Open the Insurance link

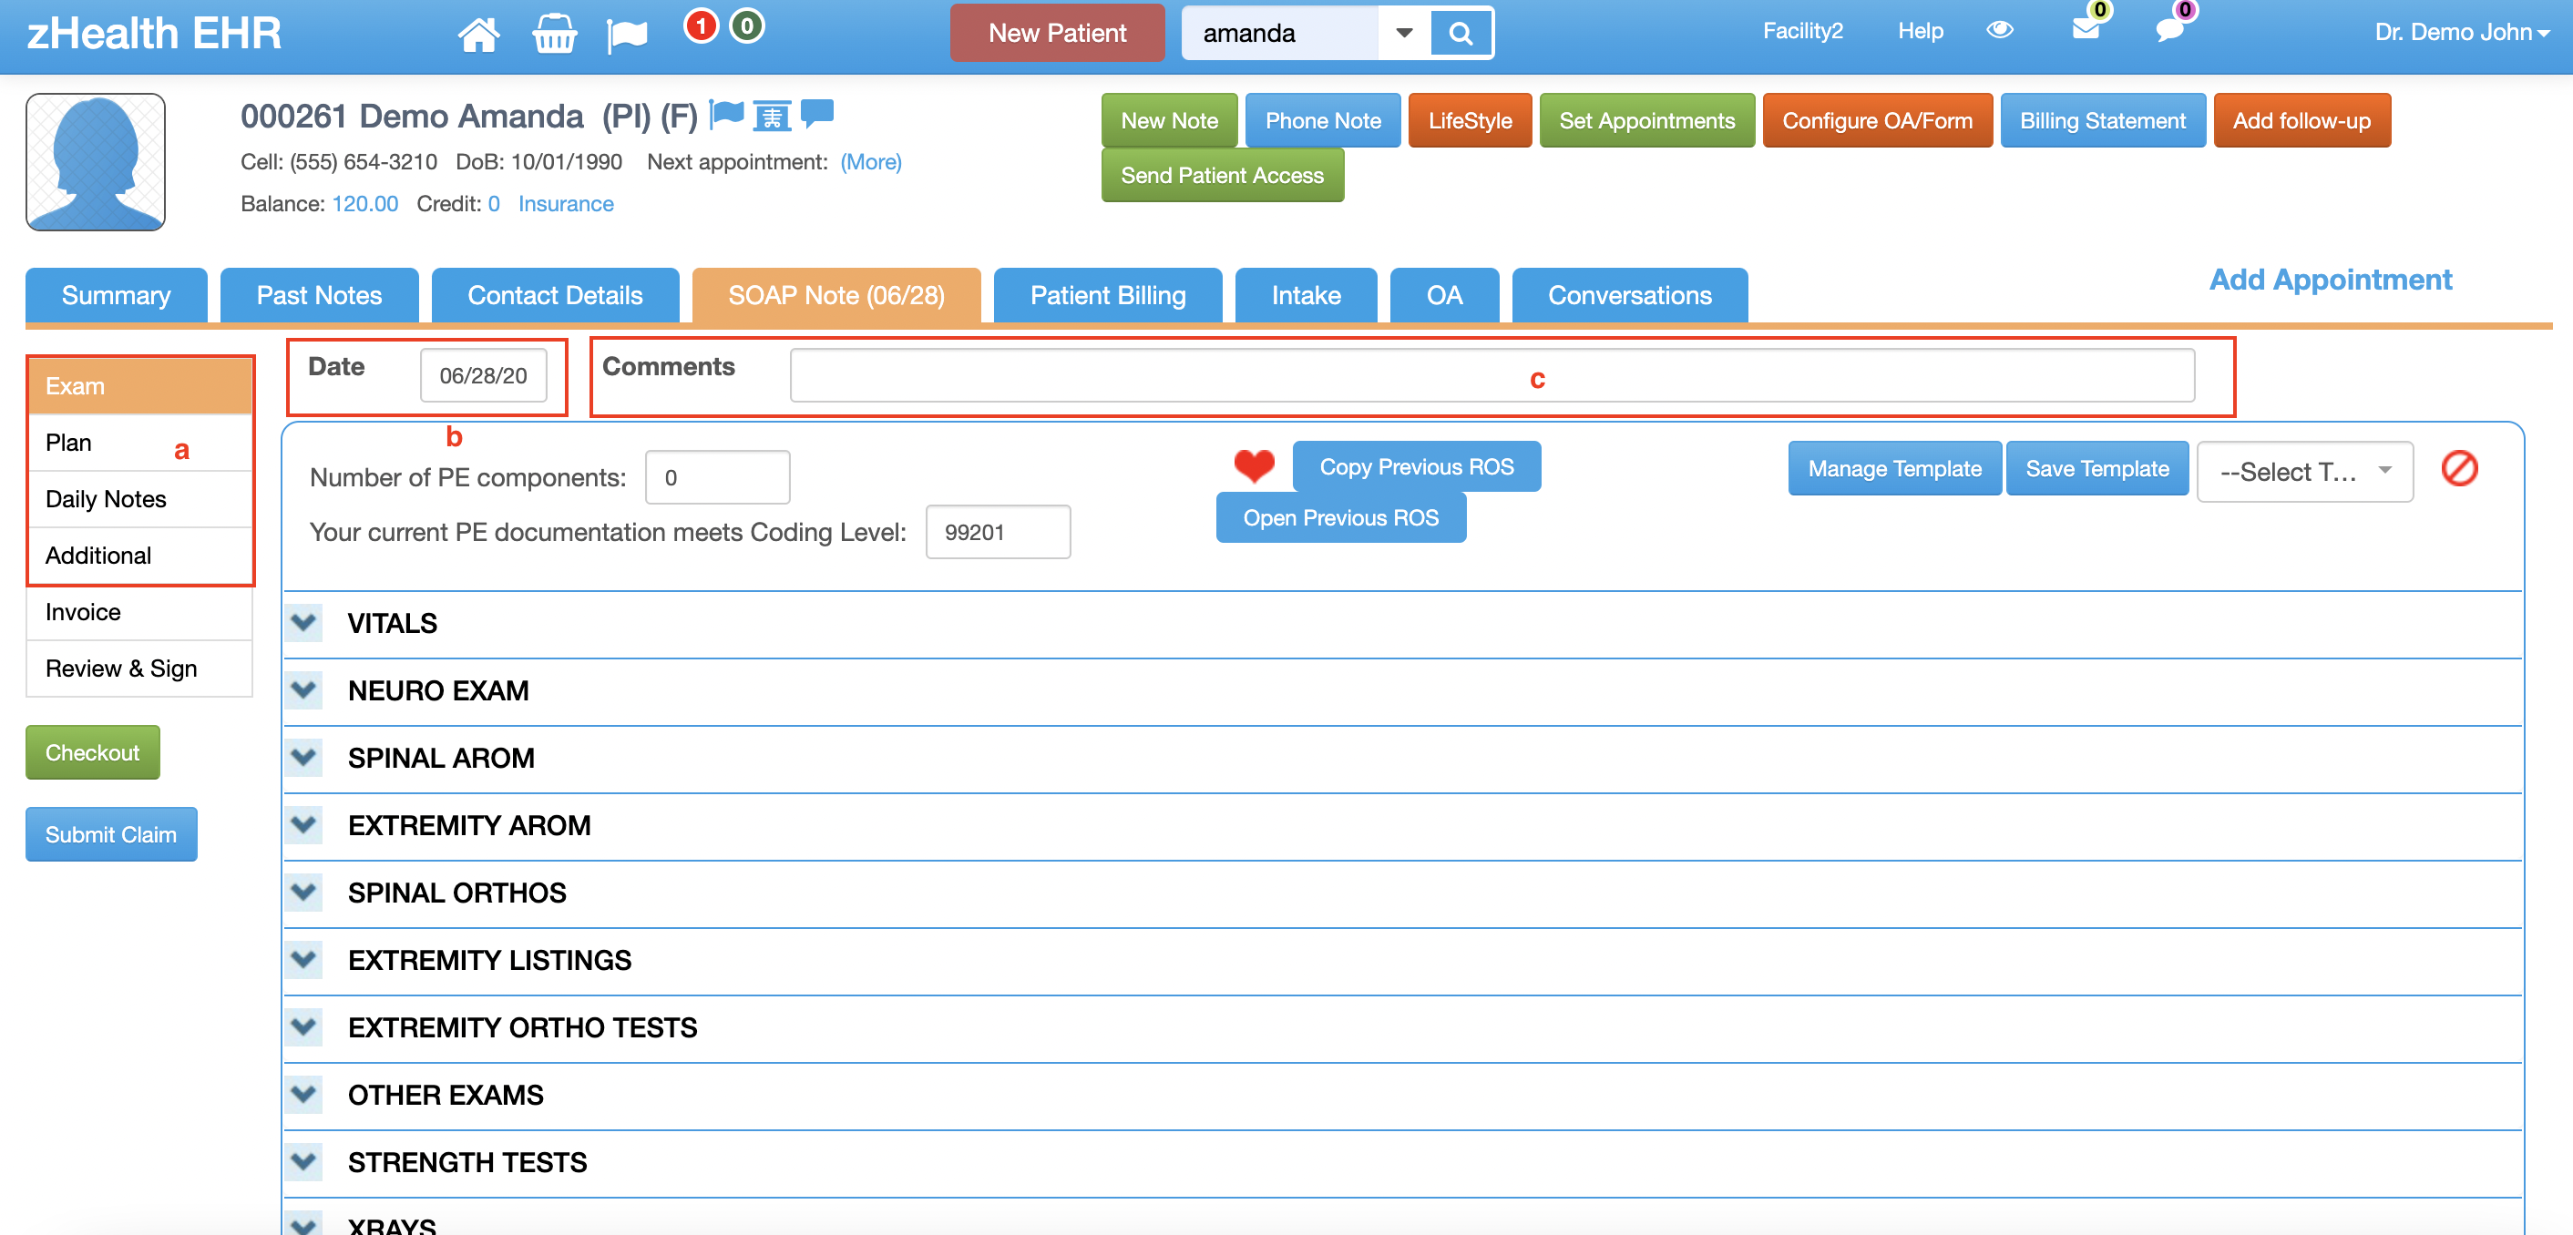point(565,204)
